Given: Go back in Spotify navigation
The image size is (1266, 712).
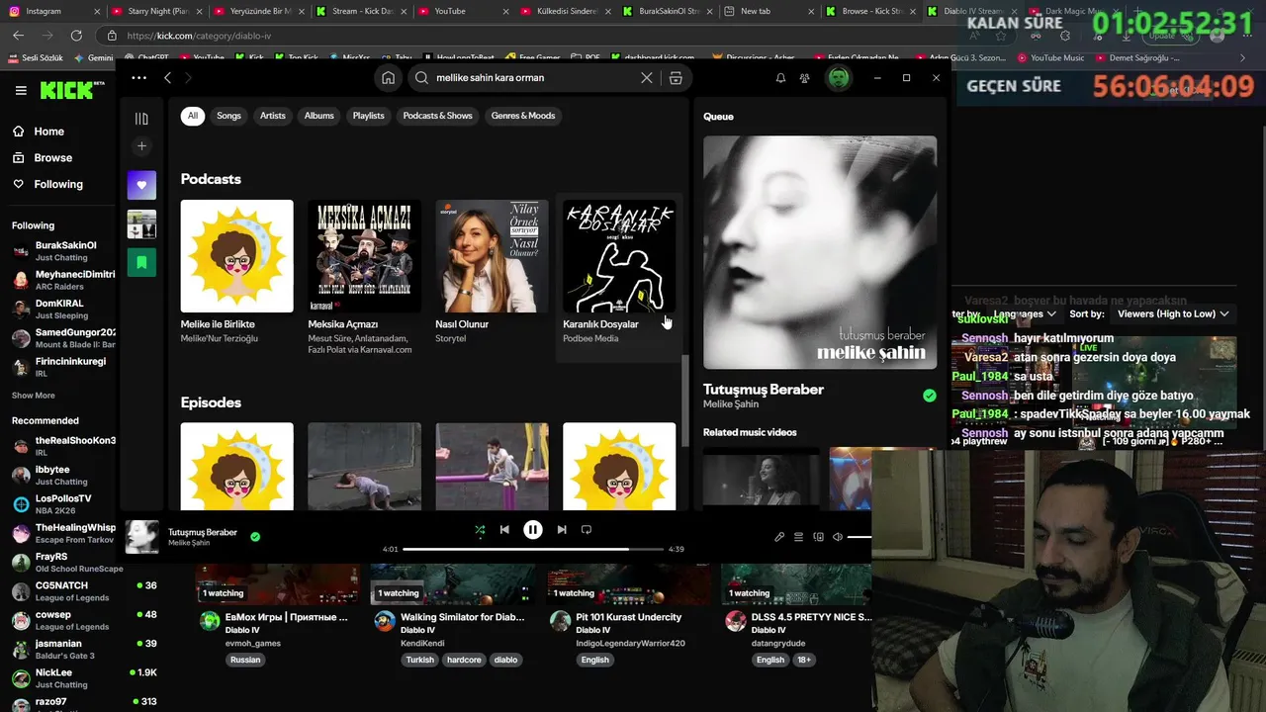Looking at the screenshot, I should point(168,77).
